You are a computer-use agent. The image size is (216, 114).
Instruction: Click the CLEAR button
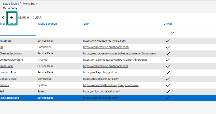(x=37, y=18)
